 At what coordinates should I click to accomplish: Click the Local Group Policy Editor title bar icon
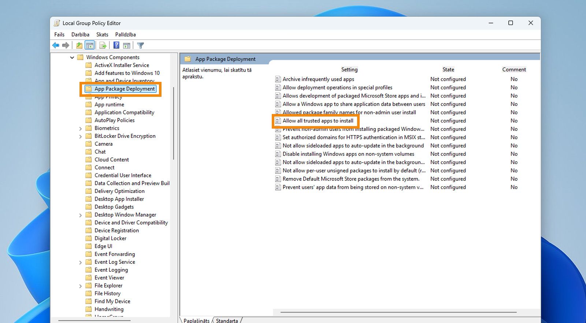57,23
